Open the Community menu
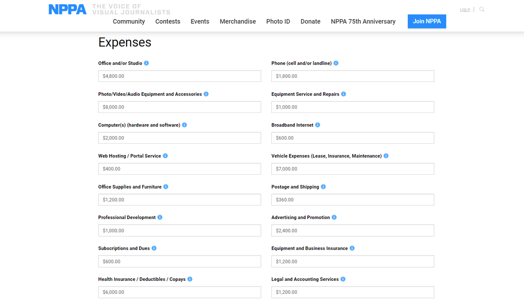524x300 pixels. pos(129,22)
